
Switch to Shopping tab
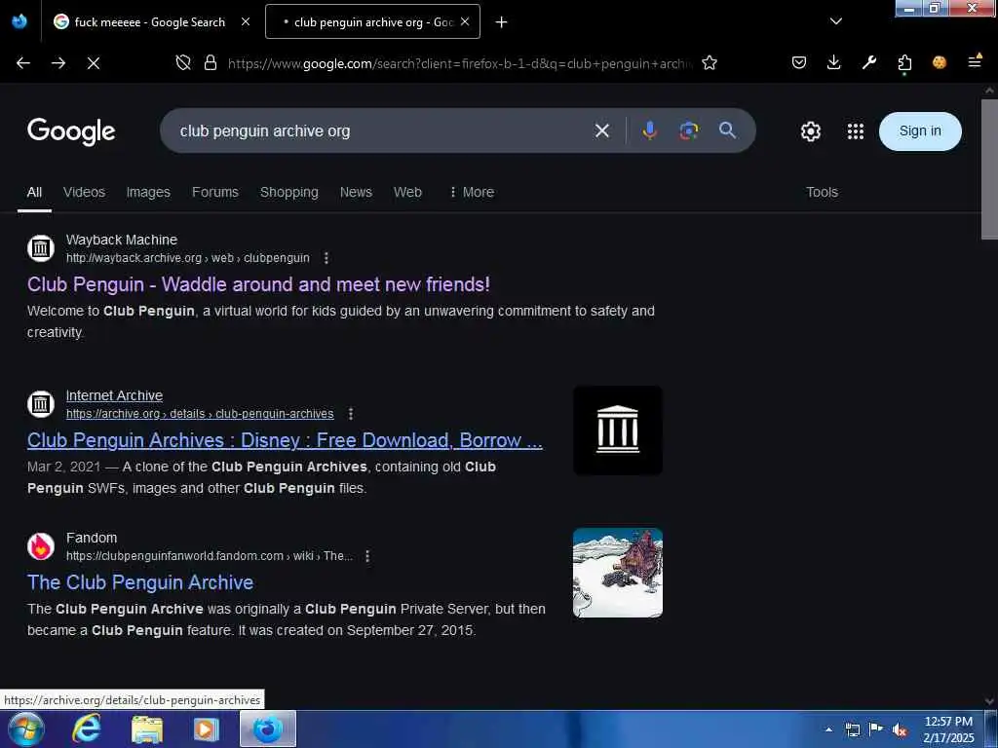[288, 192]
